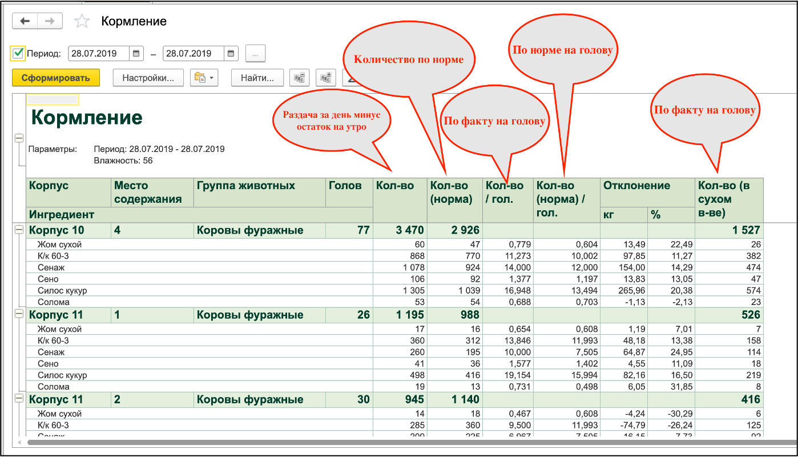Viewport: 798px width, 457px height.
Task: Open calendar picker for period start date
Action: 136,54
